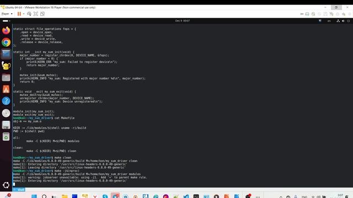353x198 pixels.
Task: Click the tray indicator left of en
Action: tap(320, 21)
